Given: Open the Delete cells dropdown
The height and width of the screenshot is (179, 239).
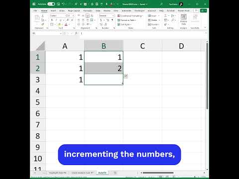Looking at the screenshot, I should point(154,20).
